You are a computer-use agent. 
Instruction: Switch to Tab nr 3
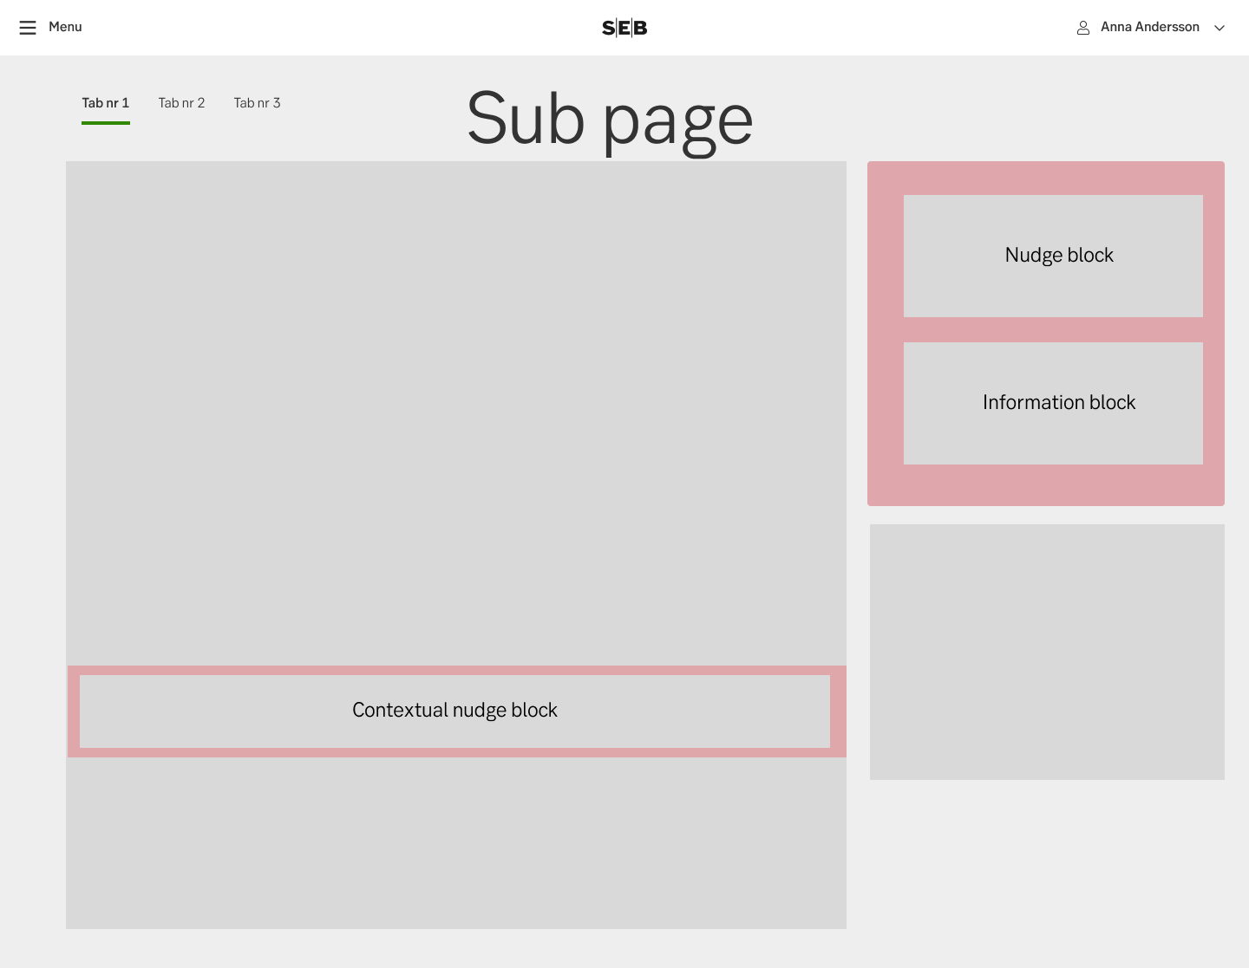point(257,102)
